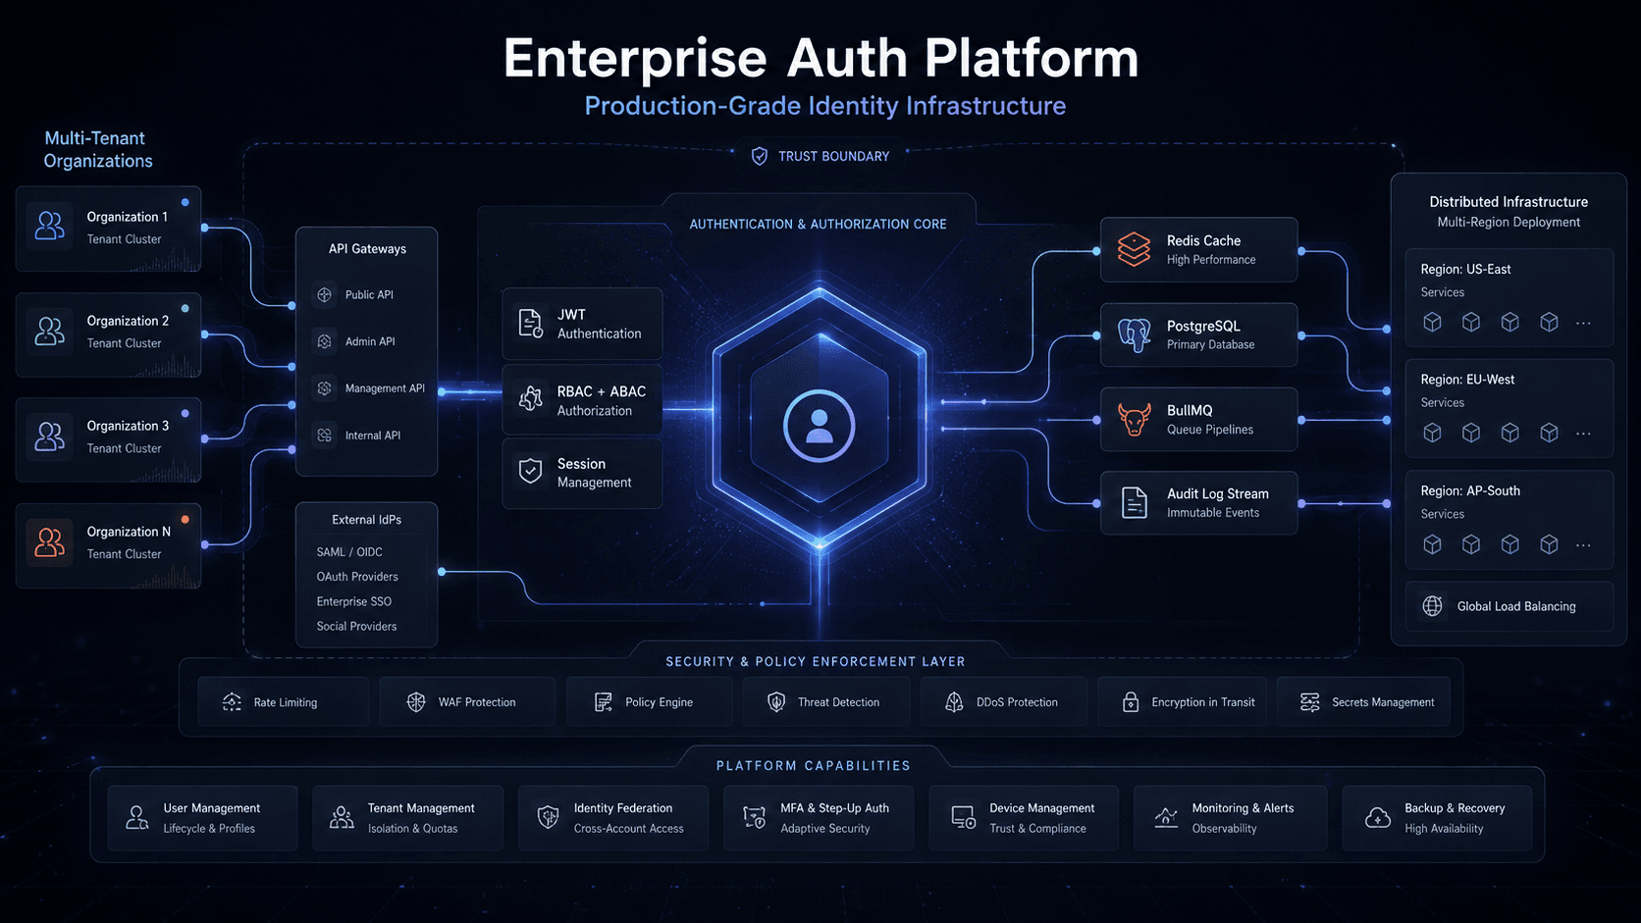
Task: Click the BullMQ bull head icon
Action: point(1135,420)
